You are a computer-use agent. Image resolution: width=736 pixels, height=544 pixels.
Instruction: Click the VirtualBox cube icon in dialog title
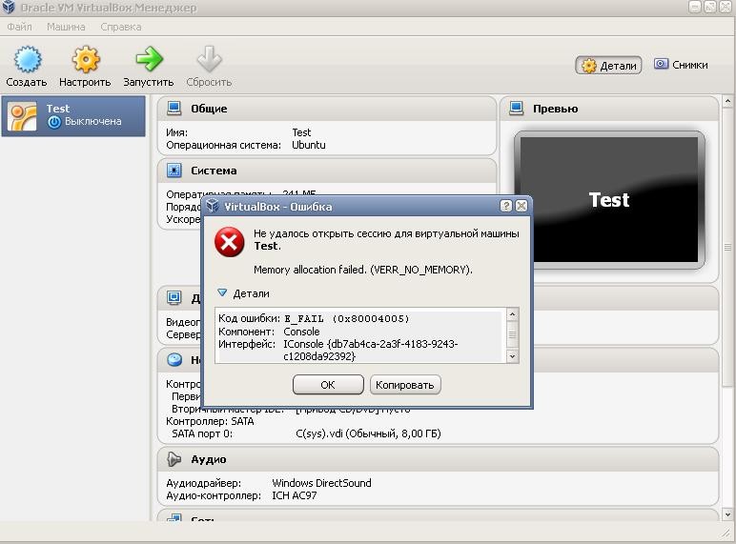(x=213, y=206)
